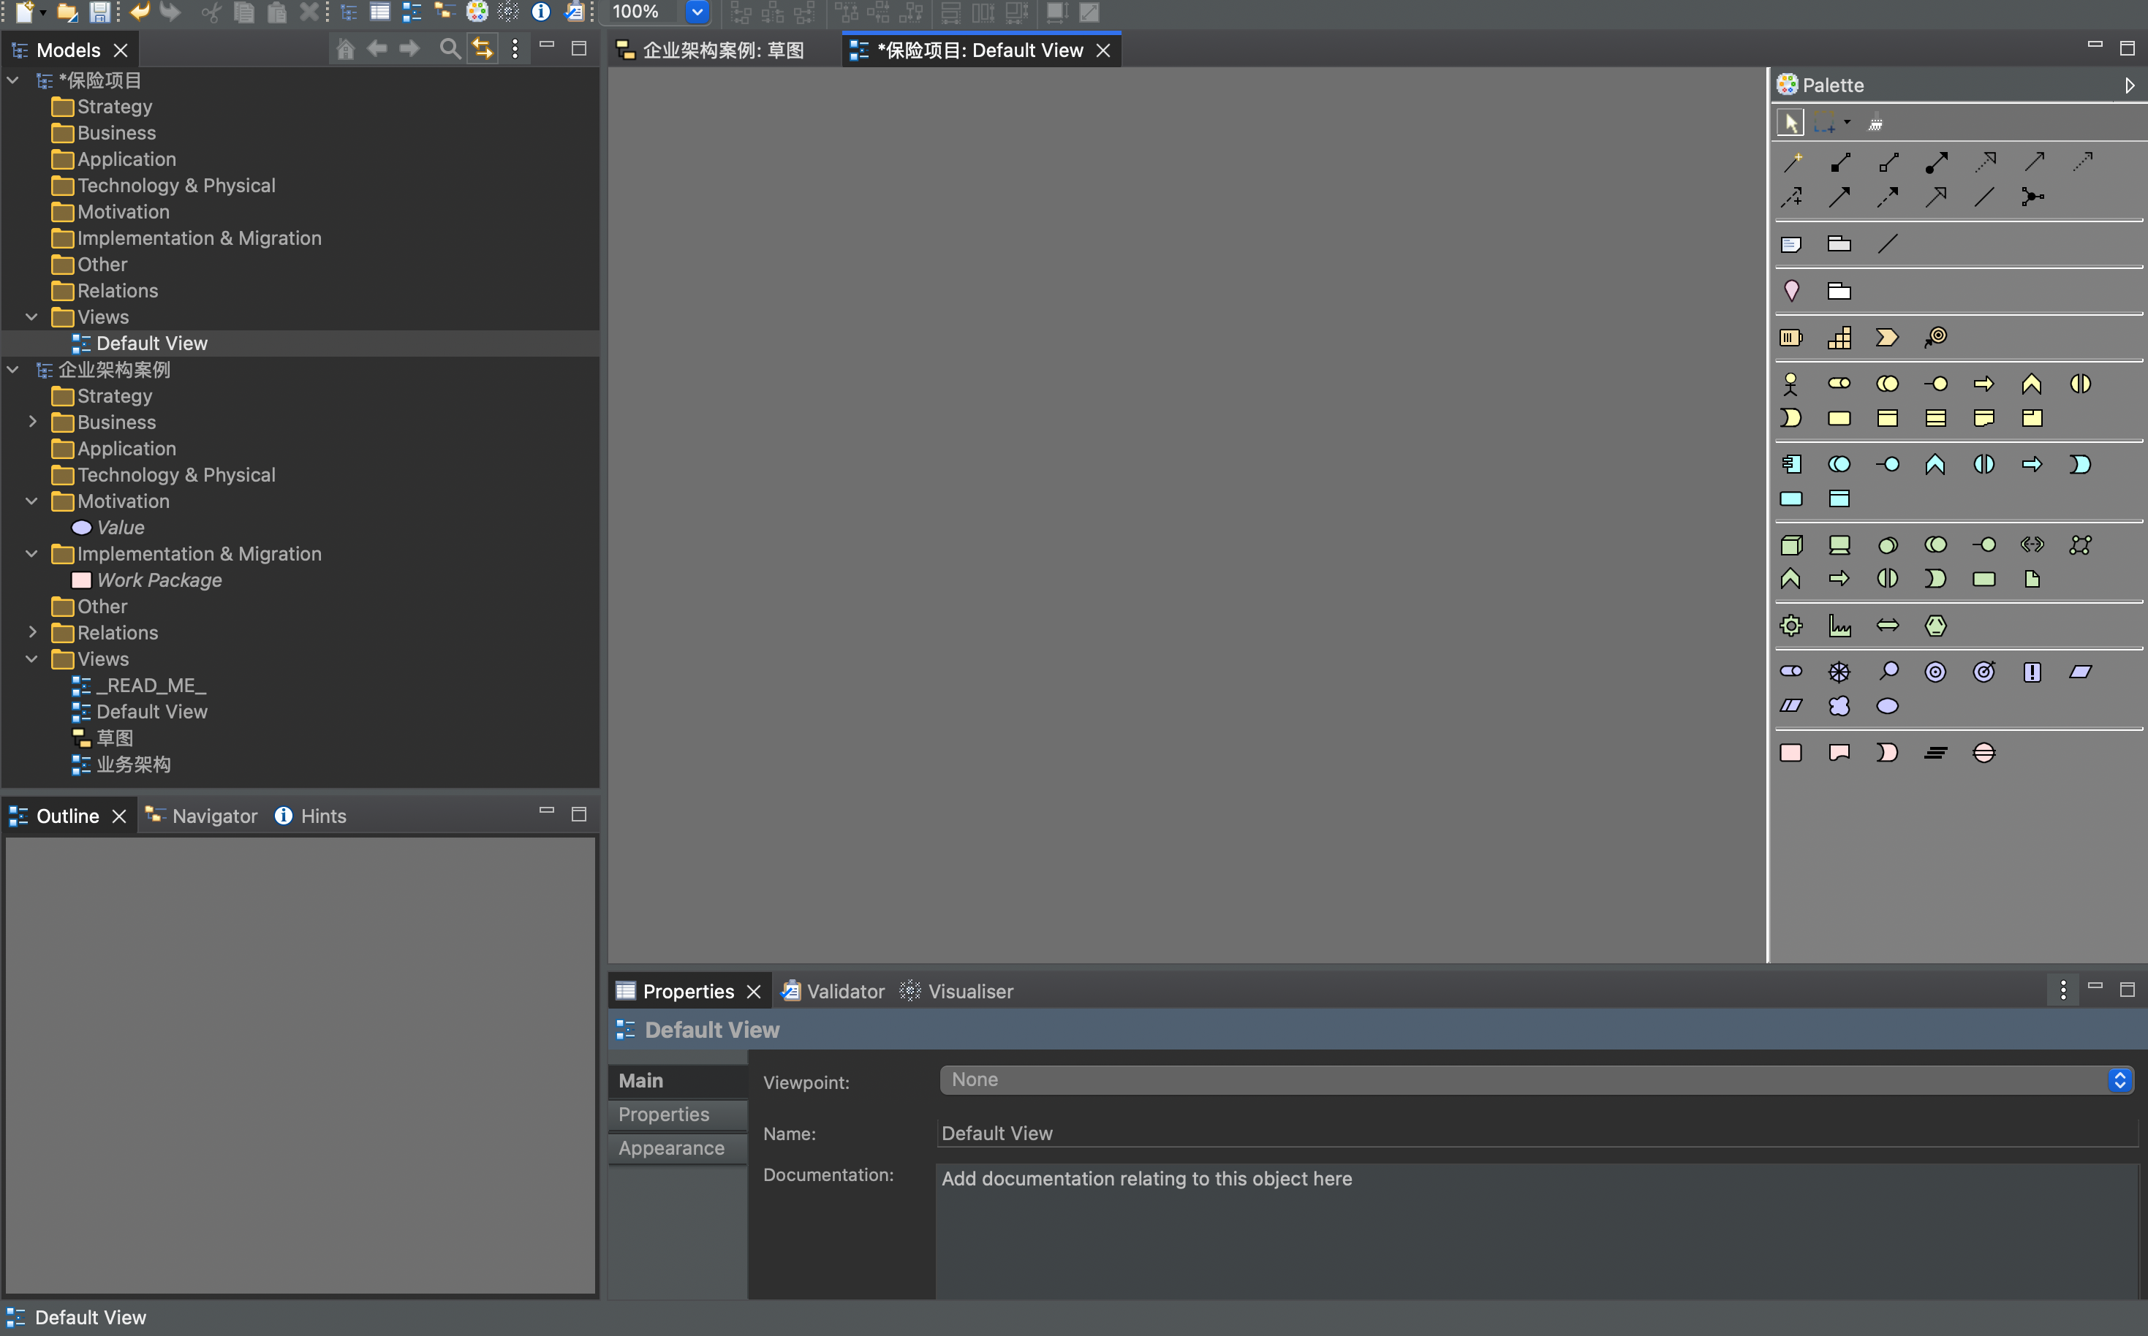2148x1336 pixels.
Task: Select the Business Actor element in the palette
Action: point(1791,384)
